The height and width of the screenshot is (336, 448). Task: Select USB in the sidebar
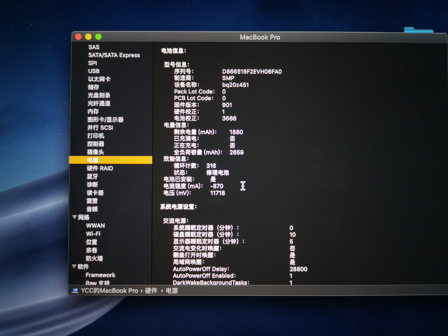94,71
